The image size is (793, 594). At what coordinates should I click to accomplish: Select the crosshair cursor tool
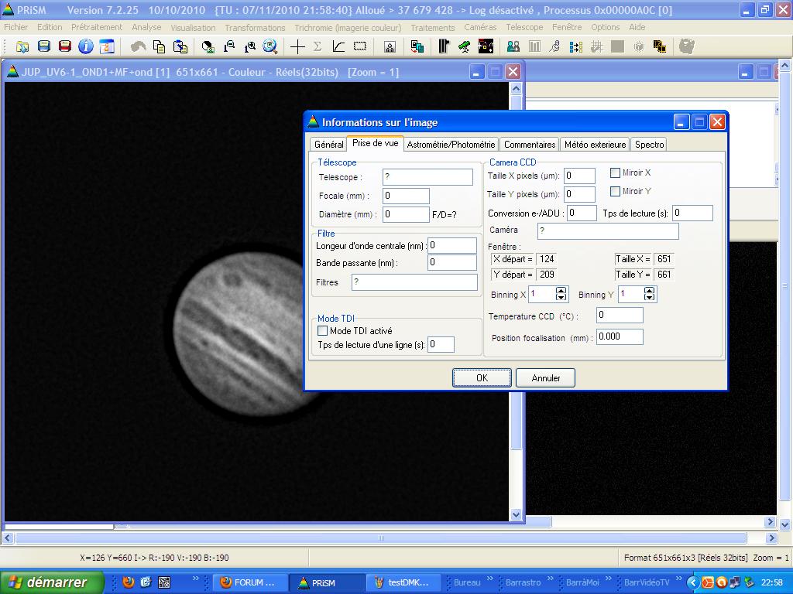click(x=297, y=47)
